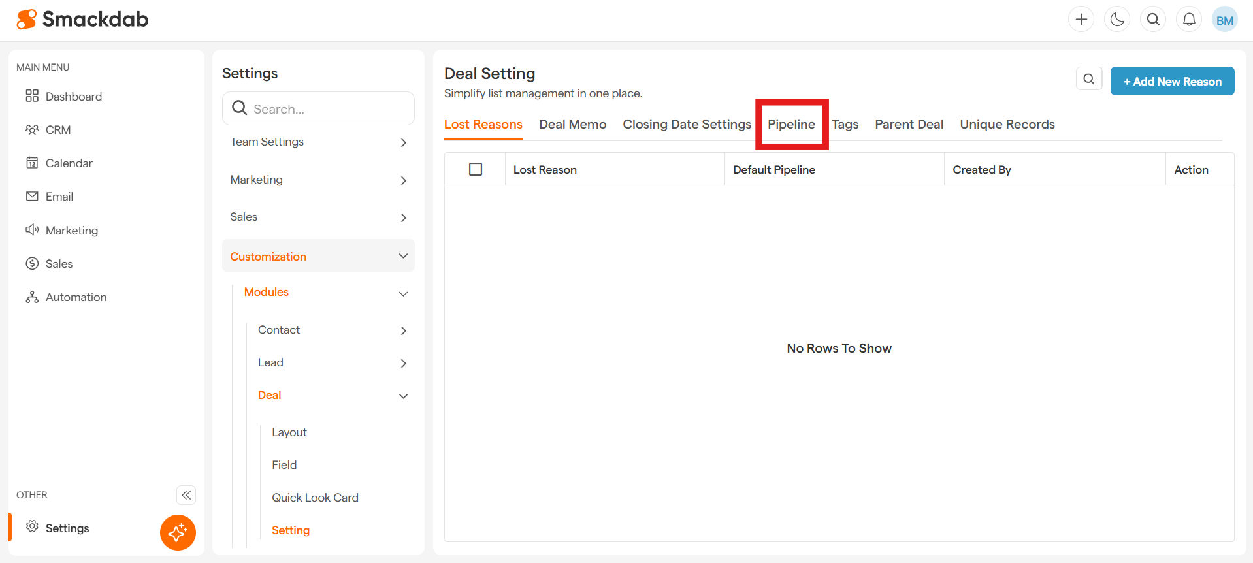Click the plus quick-add icon in header
This screenshot has height=563, width=1253.
tap(1081, 20)
